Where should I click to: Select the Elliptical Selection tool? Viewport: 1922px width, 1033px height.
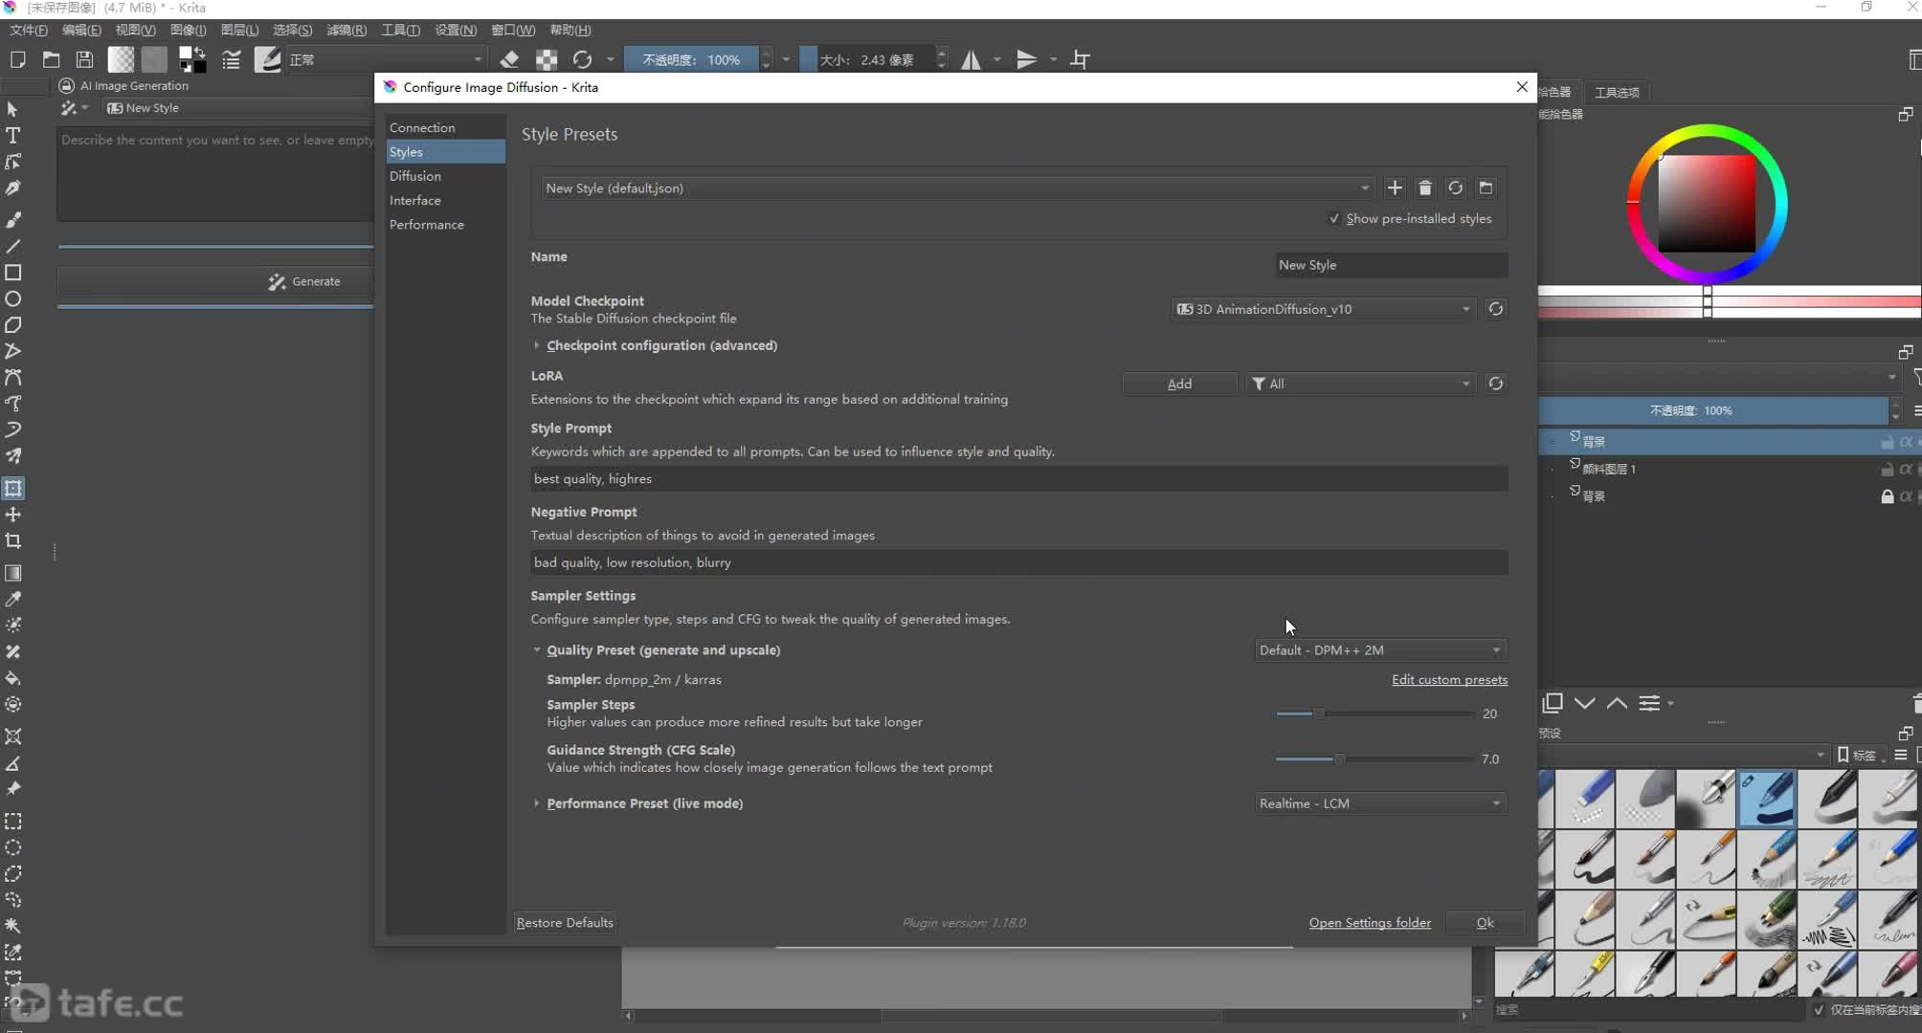[13, 847]
